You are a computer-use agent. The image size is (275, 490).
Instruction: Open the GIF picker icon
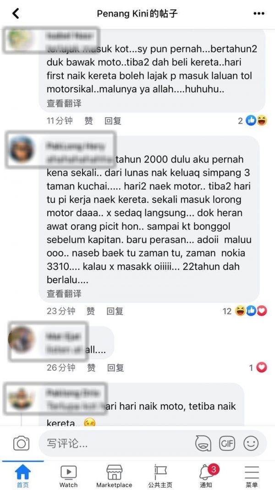(227, 443)
